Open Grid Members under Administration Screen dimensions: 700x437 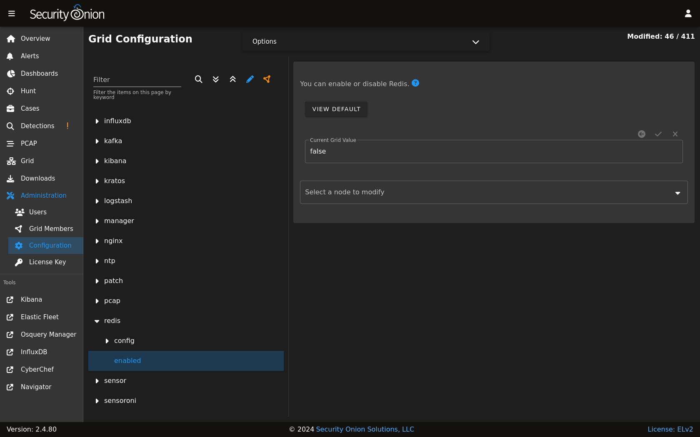(46, 229)
